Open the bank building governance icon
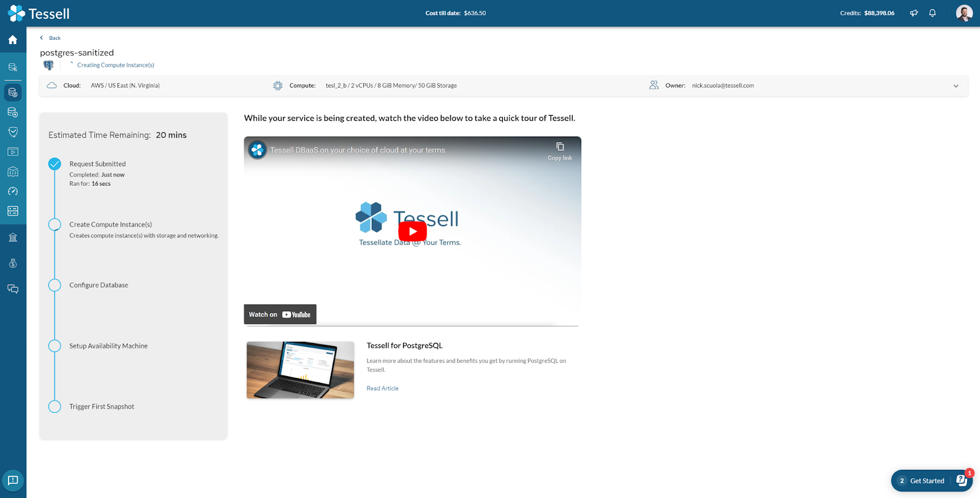Viewport: 980px width, 498px height. [x=13, y=237]
